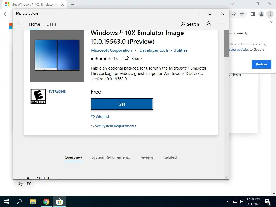Open See System Requirements link
Screen dimensions: 276x207
coord(113,126)
